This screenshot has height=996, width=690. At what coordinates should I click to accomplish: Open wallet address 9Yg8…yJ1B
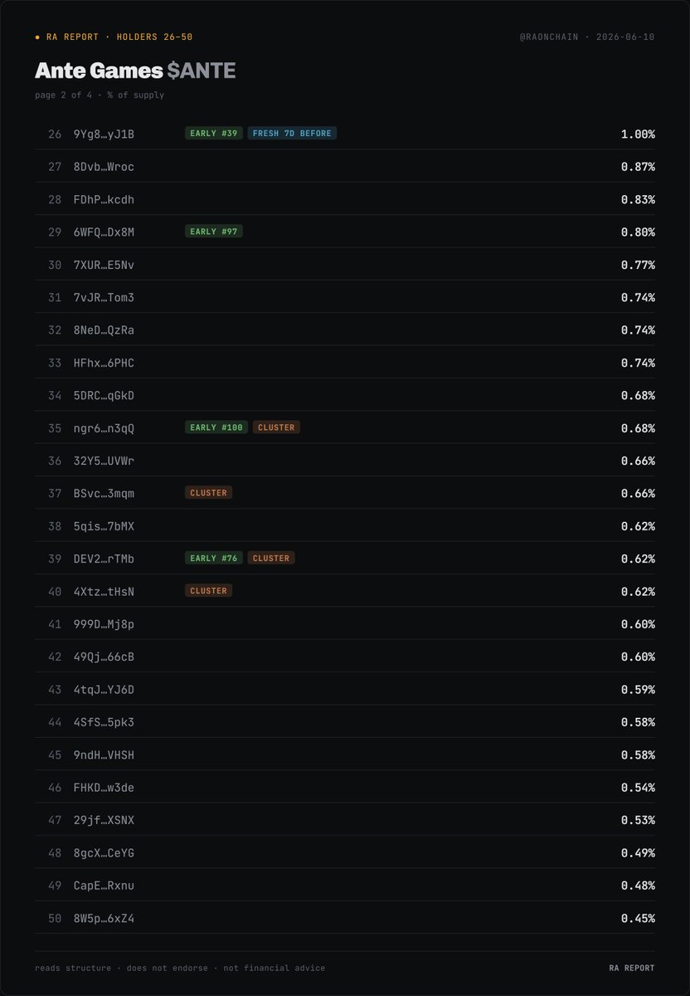coord(104,134)
